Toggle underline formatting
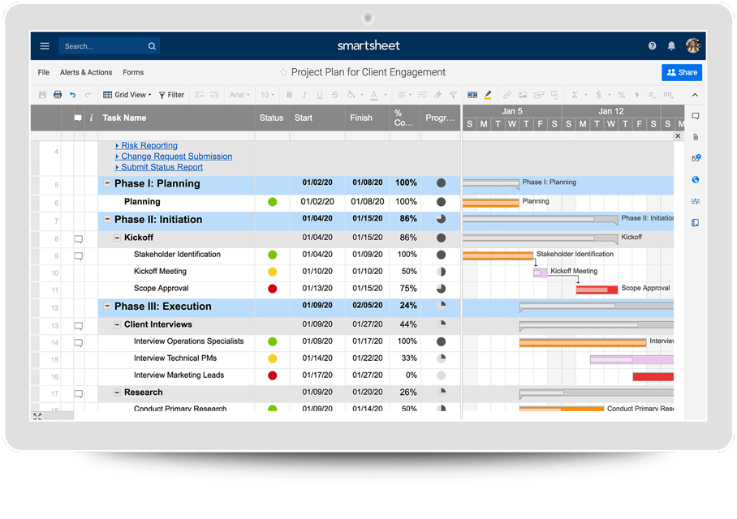The width and height of the screenshot is (737, 519). 321,95
